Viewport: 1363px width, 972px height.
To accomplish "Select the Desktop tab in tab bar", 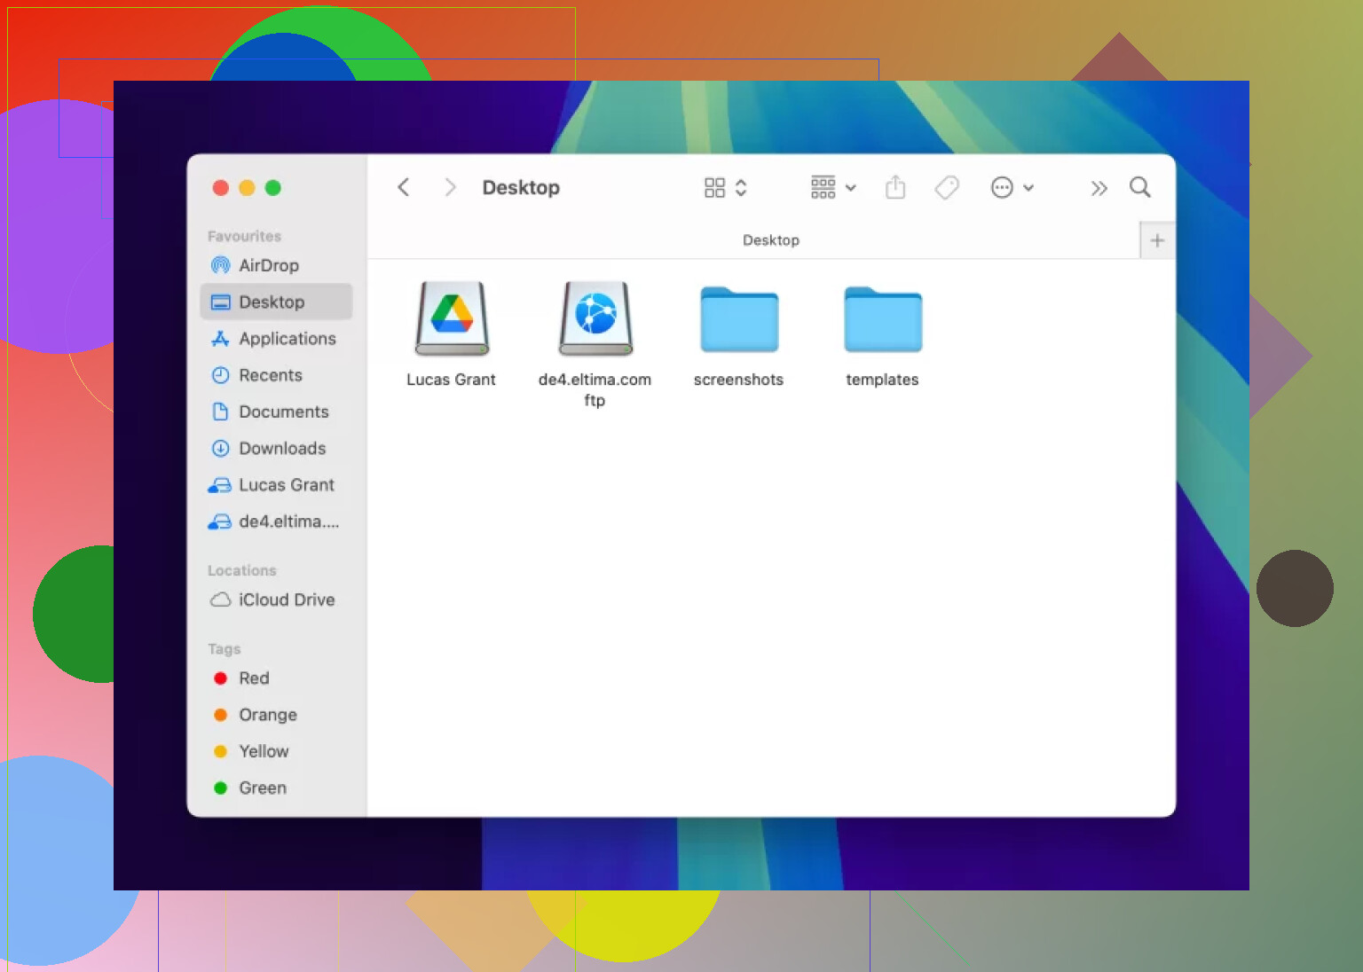I will 770,240.
